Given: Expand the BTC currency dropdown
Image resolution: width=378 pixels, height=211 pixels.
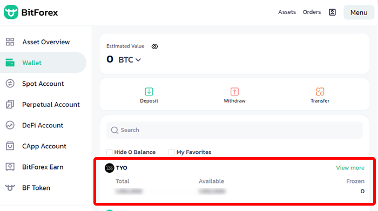Looking at the screenshot, I should tap(130, 60).
